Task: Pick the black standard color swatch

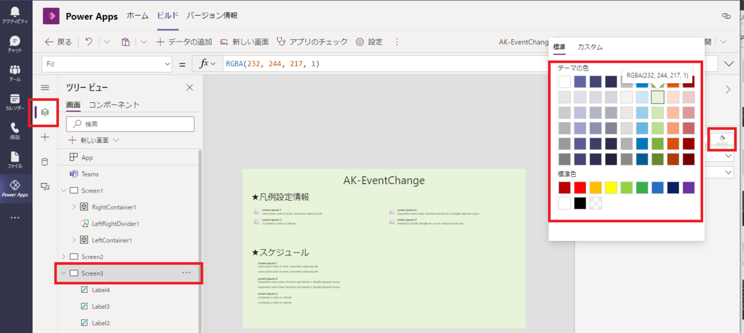Action: 580,203
